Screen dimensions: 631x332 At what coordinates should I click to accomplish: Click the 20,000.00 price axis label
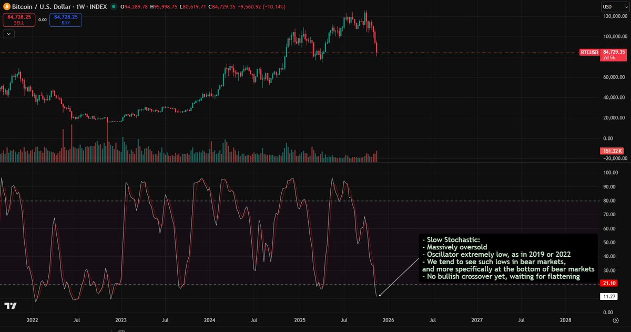click(615, 118)
